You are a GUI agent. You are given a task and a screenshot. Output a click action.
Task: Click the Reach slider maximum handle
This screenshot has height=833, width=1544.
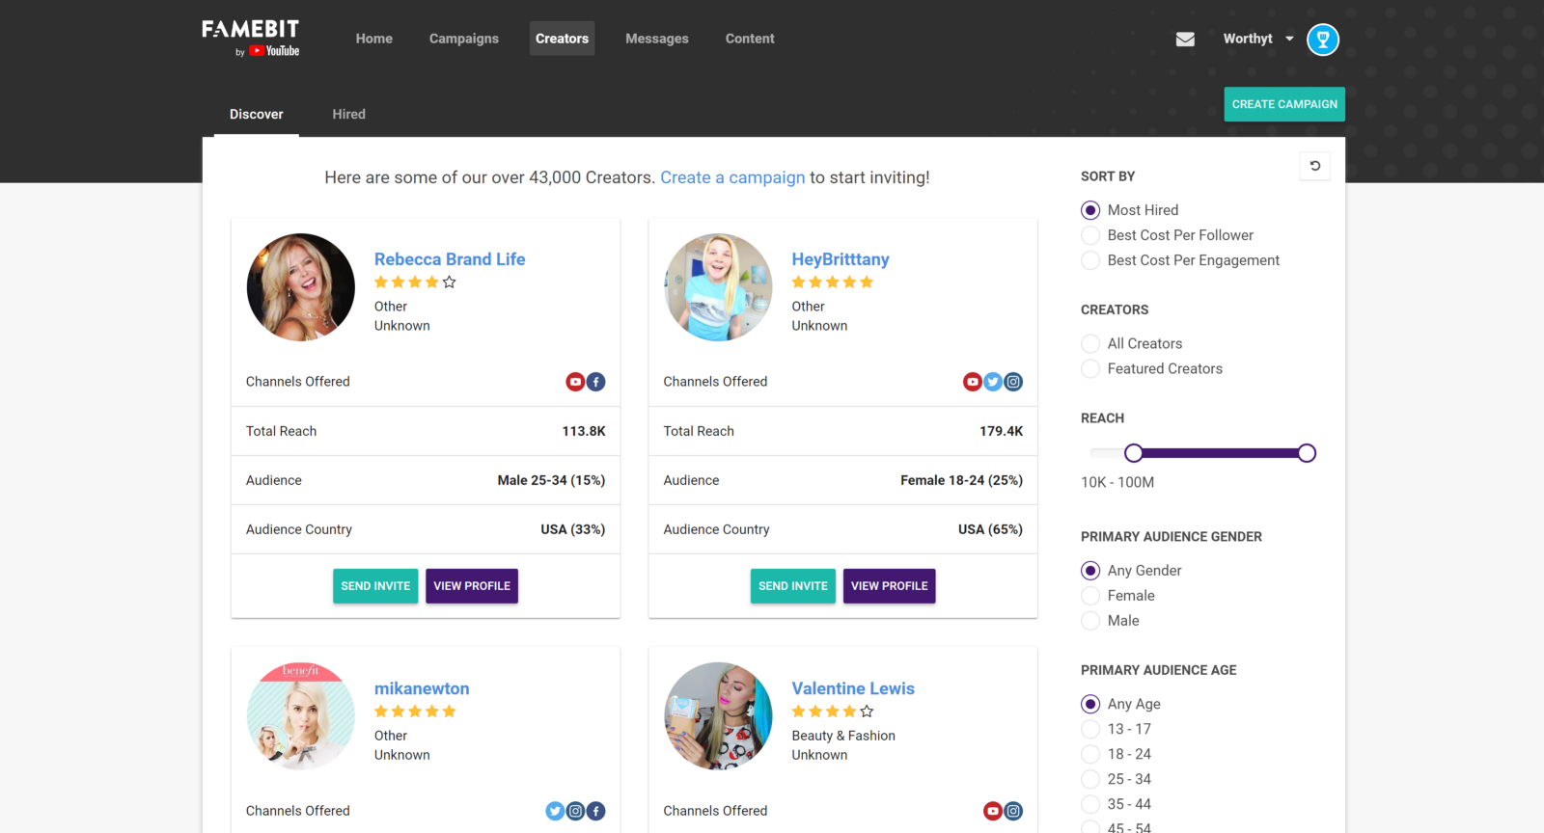pos(1307,453)
